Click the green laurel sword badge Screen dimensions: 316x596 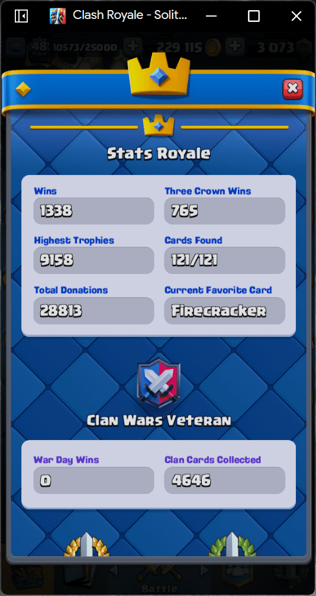(232, 544)
